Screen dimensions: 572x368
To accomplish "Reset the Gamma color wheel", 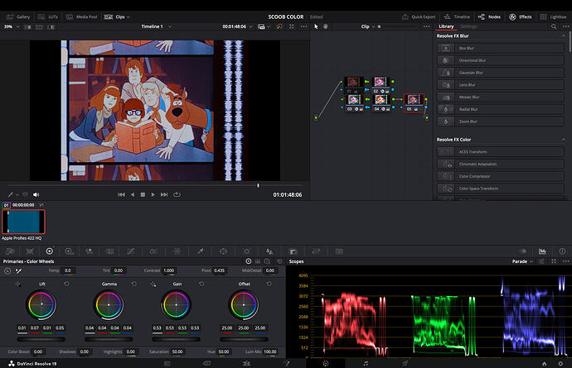I will [x=134, y=284].
